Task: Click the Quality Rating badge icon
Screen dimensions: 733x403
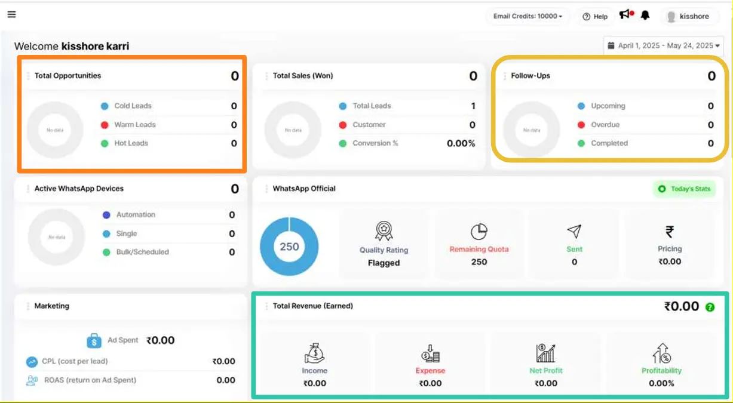Action: click(384, 231)
